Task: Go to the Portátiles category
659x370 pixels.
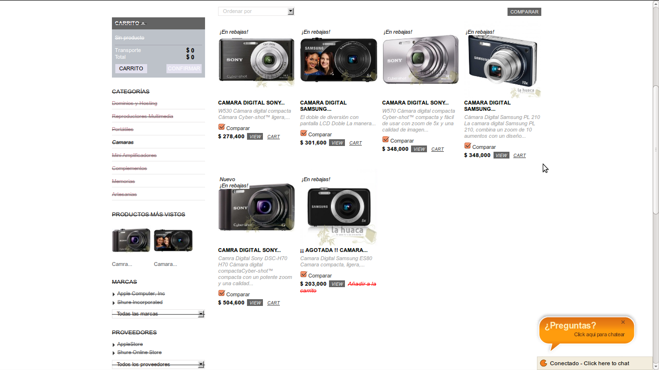Action: pos(123,130)
